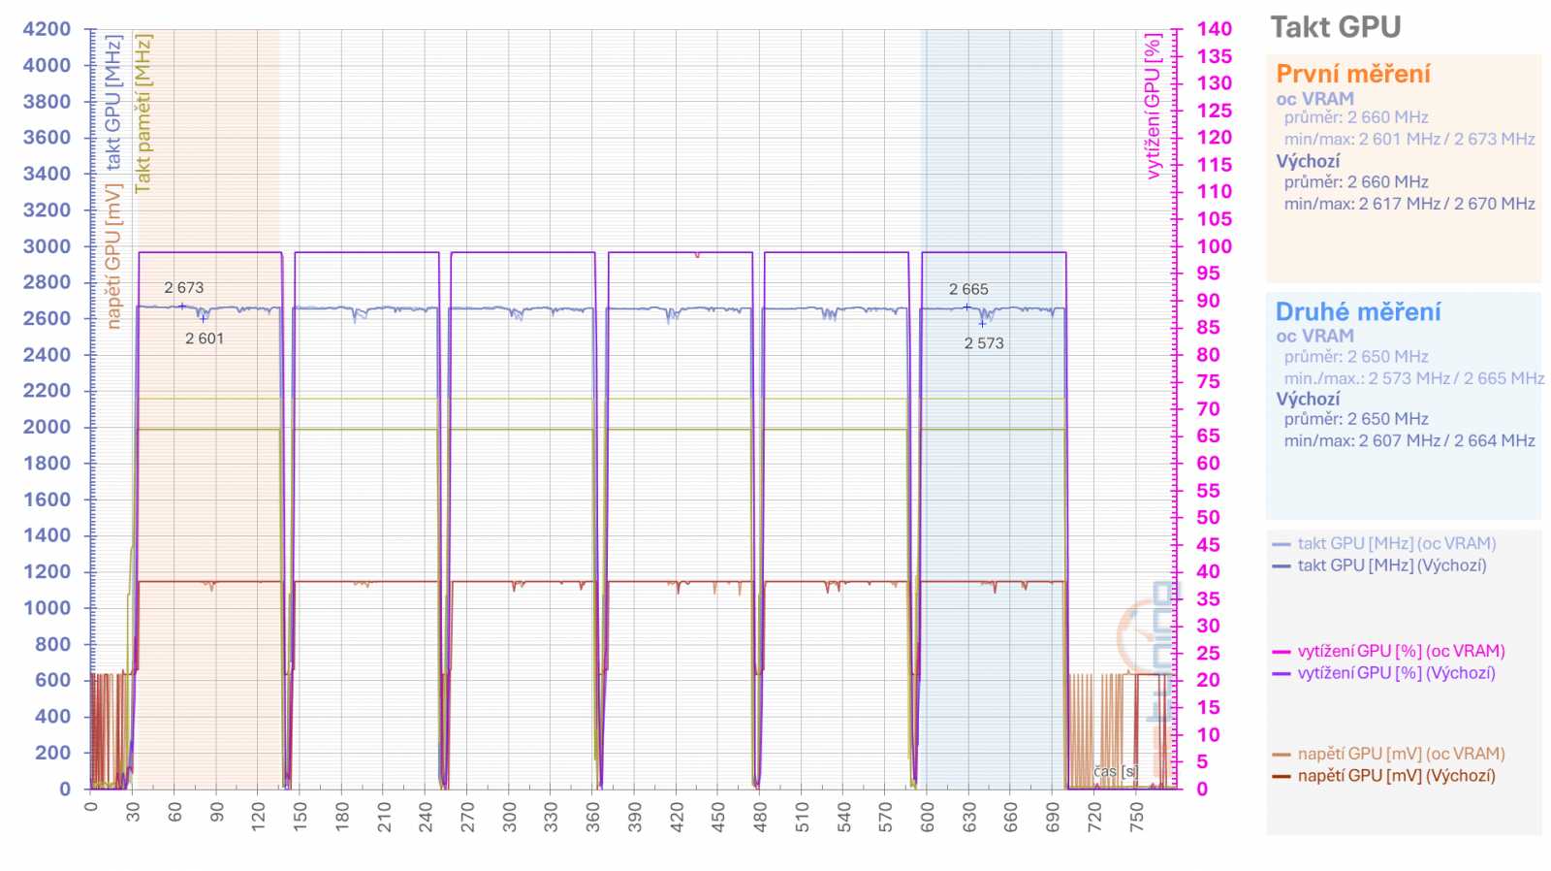Click color line beside "vytížení GPU [%] (oc VRAM)"
Image resolution: width=1551 pixels, height=871 pixels.
tap(1282, 652)
